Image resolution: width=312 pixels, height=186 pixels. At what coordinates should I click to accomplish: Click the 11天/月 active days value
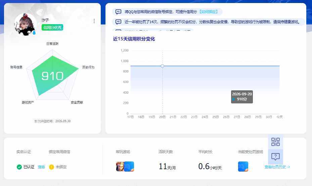point(167,167)
